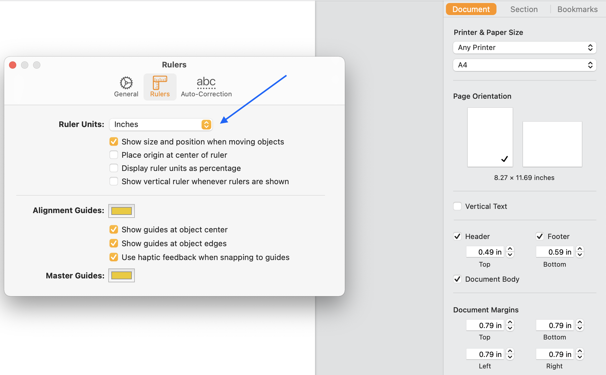Close the Rulers preferences window
606x375 pixels.
pos(13,65)
